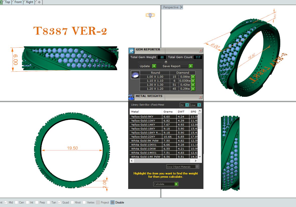Uncheck the Quad osnap checkbox
The height and width of the screenshot is (207, 296).
[x=60, y=202]
